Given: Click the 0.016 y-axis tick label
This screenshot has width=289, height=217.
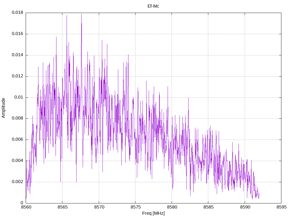Looking at the screenshot, I should [17, 34].
